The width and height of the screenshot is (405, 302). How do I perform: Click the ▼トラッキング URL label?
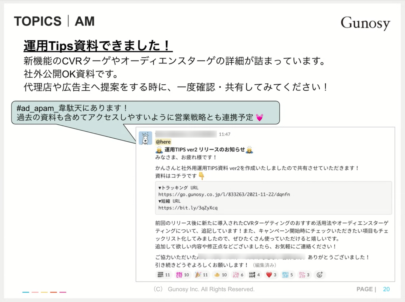point(178,188)
